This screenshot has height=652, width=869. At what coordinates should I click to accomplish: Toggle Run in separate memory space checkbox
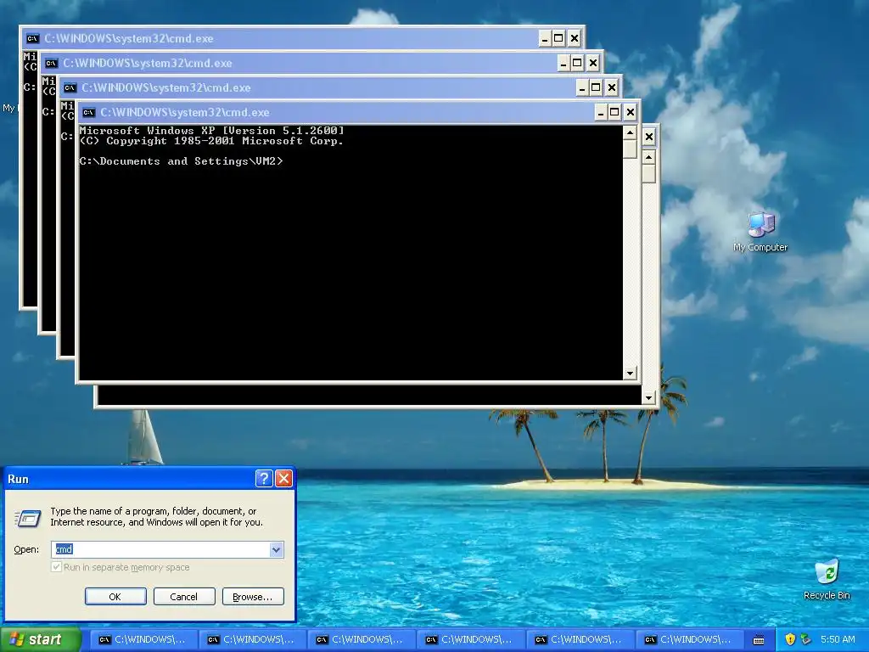pyautogui.click(x=56, y=566)
